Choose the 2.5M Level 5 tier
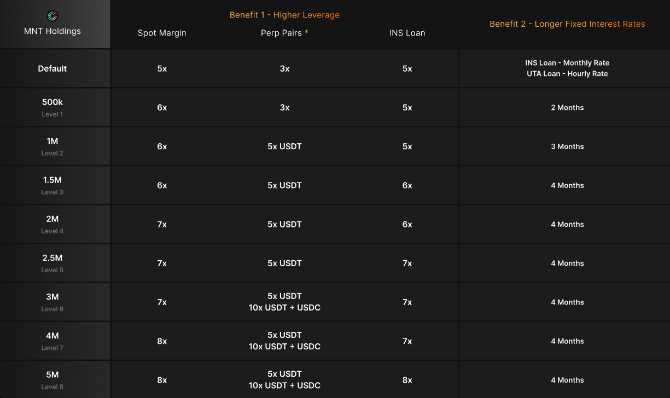The height and width of the screenshot is (398, 670). [53, 263]
